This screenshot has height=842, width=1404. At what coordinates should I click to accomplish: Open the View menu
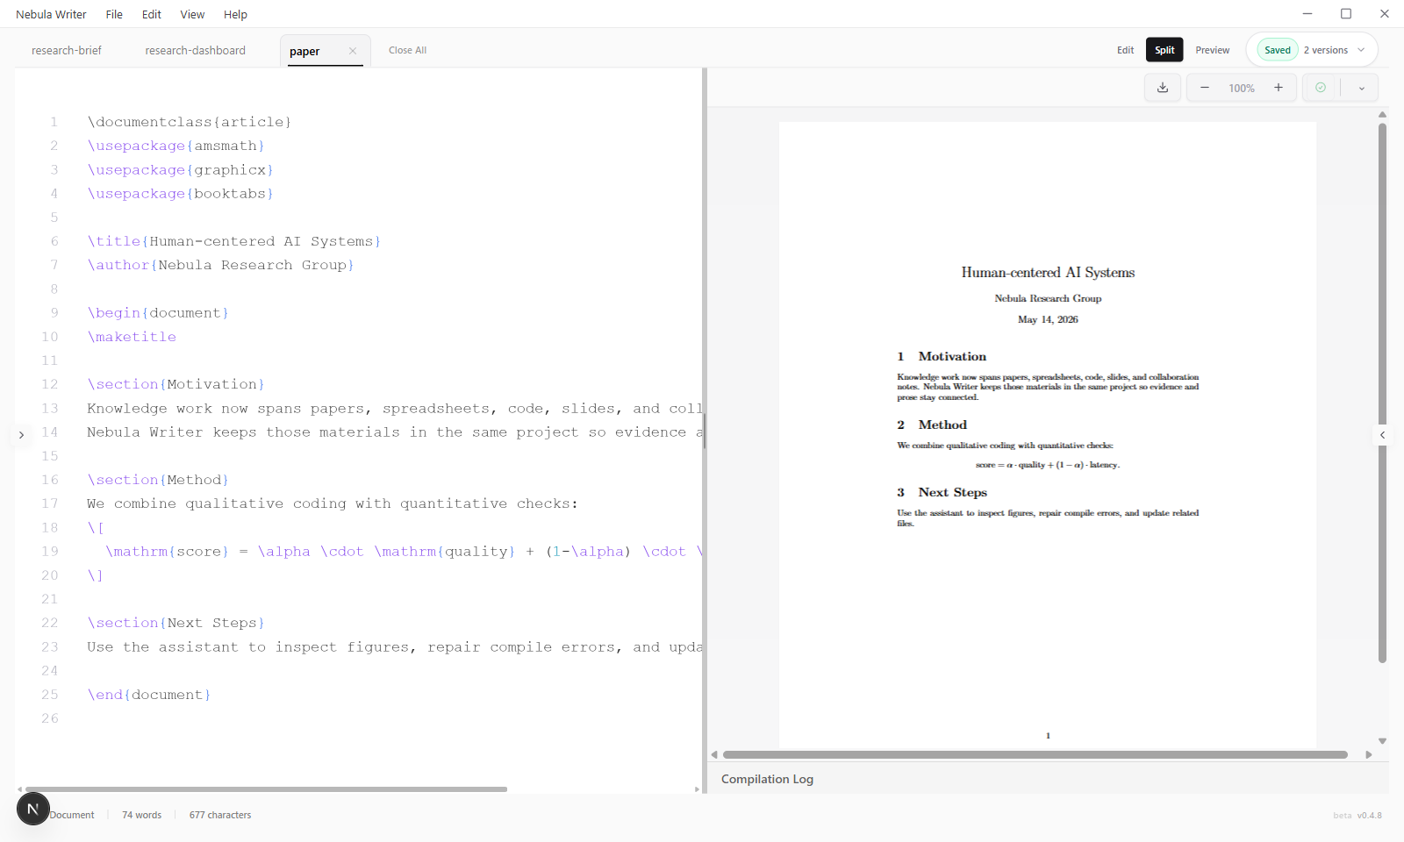point(192,14)
